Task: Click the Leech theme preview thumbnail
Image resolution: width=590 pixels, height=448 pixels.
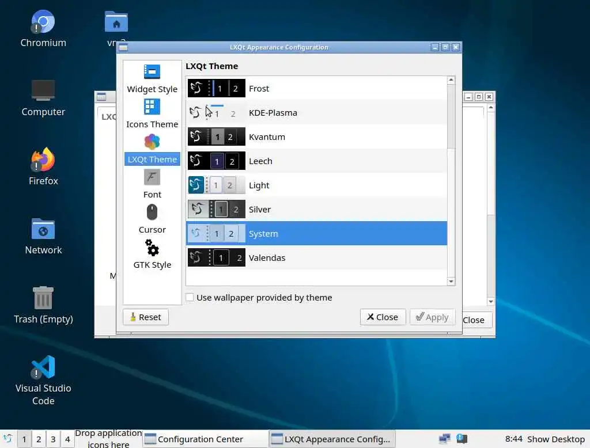Action: point(217,161)
